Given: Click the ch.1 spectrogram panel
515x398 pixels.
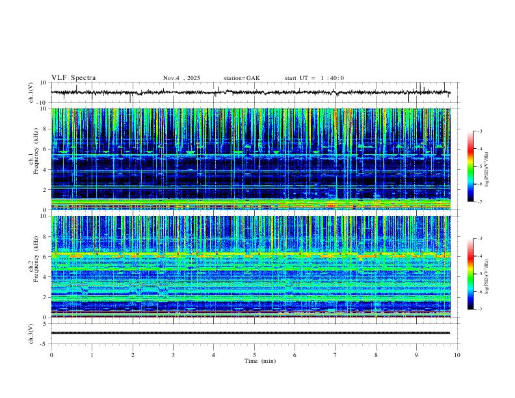Looking at the screenshot, I should click(251, 159).
